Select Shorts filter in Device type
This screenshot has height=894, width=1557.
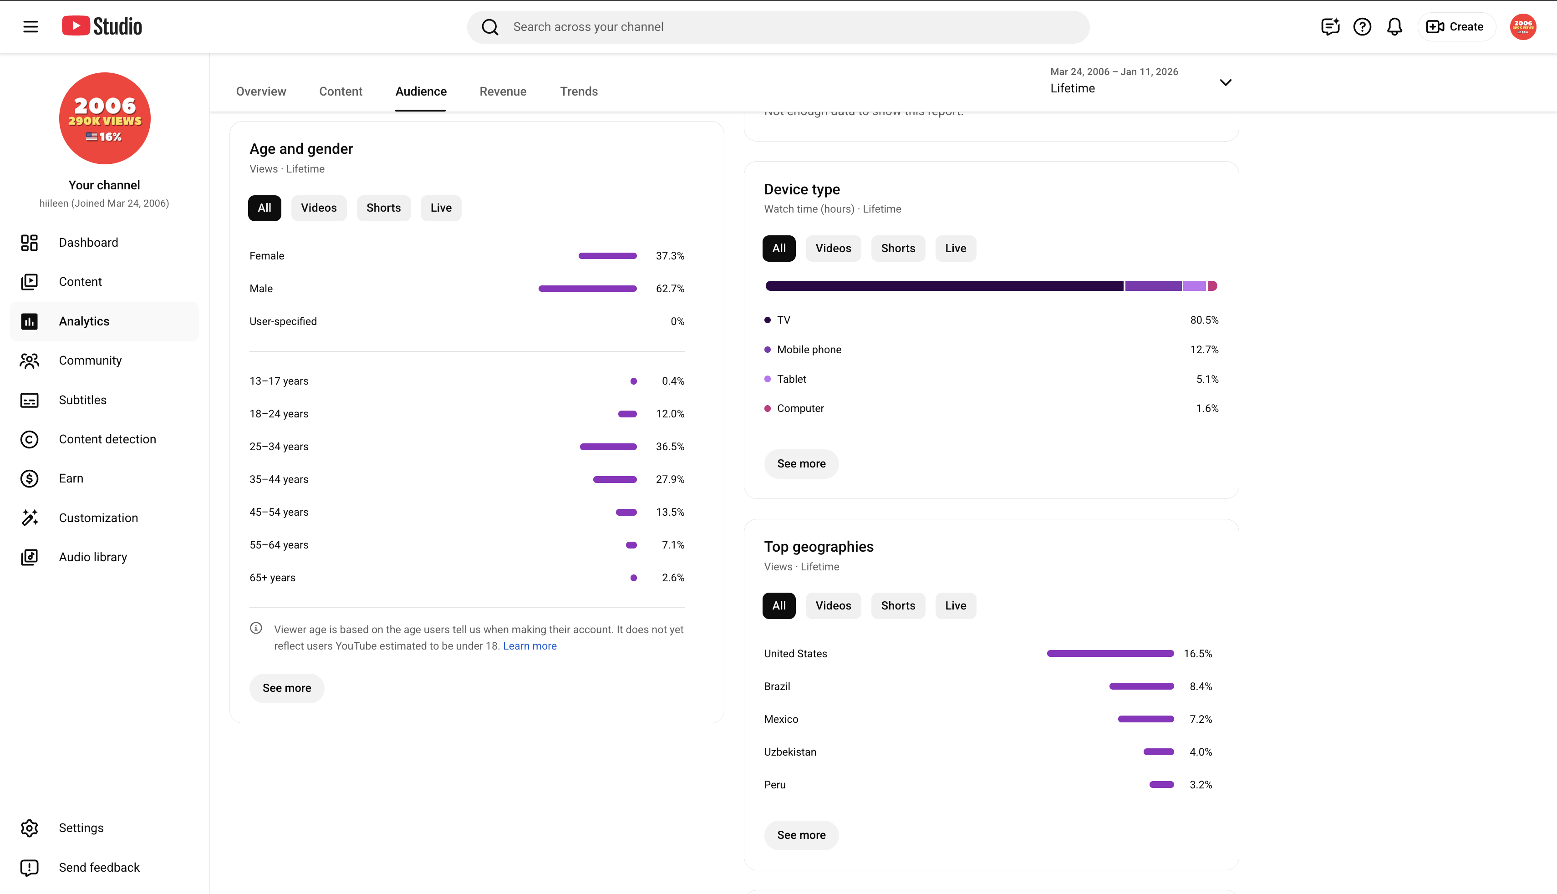(898, 248)
